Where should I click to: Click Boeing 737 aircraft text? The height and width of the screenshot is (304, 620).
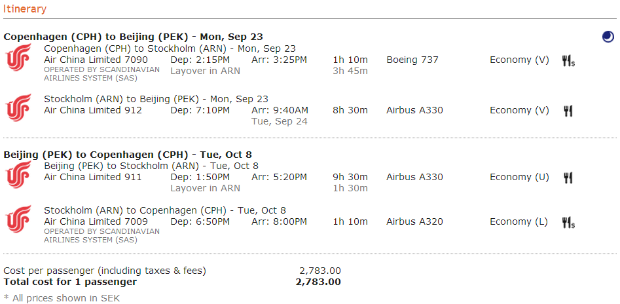pyautogui.click(x=412, y=60)
